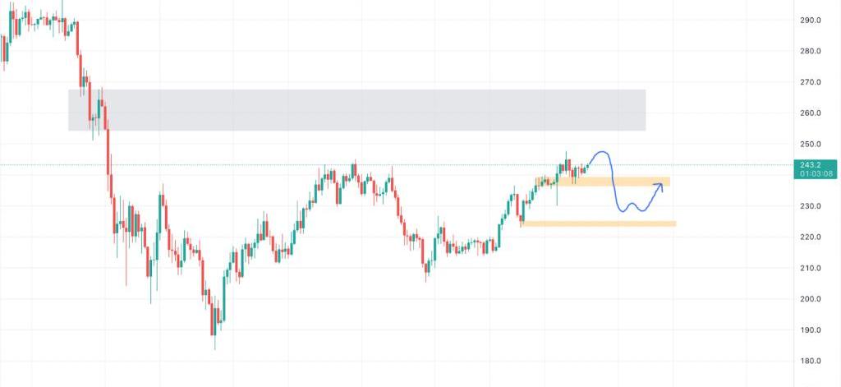
Task: Click the 290.0 price axis label
Action: coord(811,20)
